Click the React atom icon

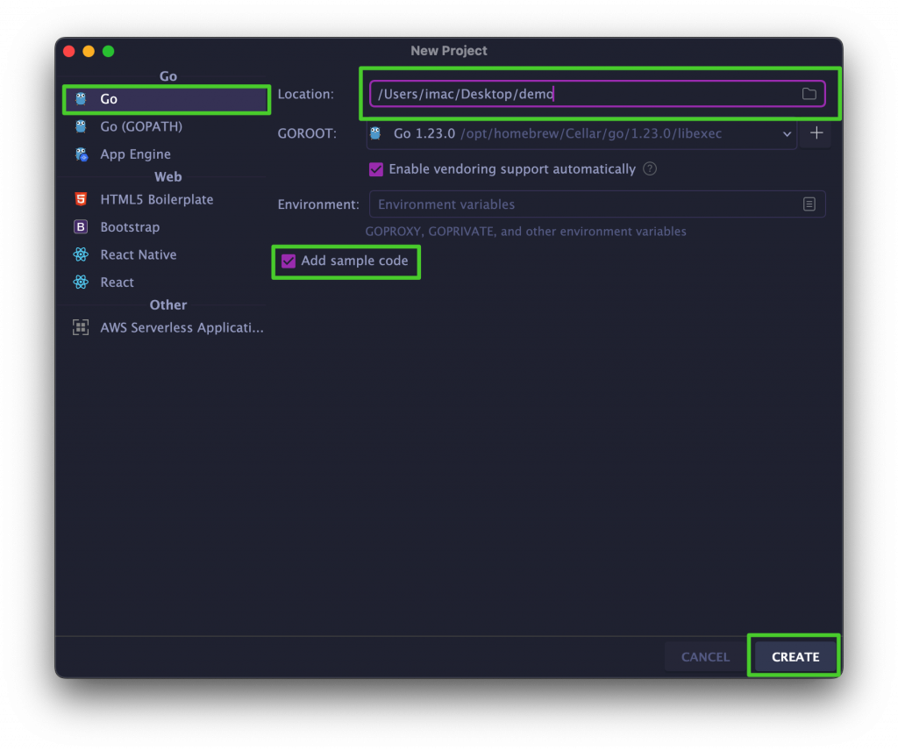[81, 282]
